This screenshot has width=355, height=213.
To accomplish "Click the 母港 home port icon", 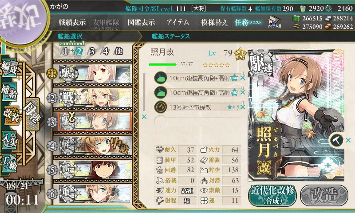I will tap(32, 114).
